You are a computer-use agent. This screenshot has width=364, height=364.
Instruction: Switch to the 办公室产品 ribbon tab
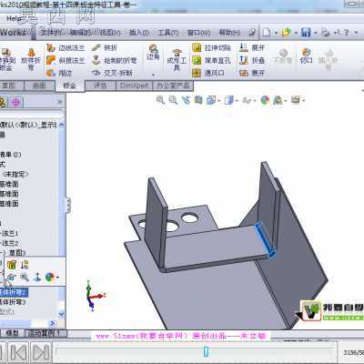tap(173, 86)
